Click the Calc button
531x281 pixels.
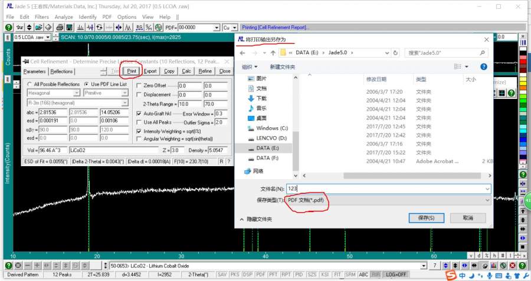[186, 71]
